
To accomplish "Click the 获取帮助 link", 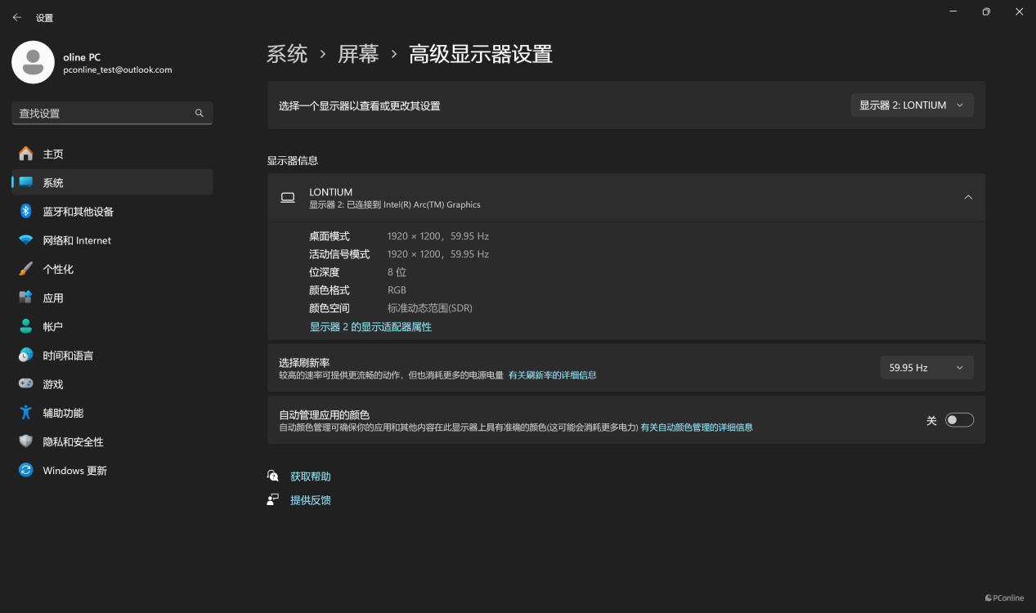I will 311,477.
